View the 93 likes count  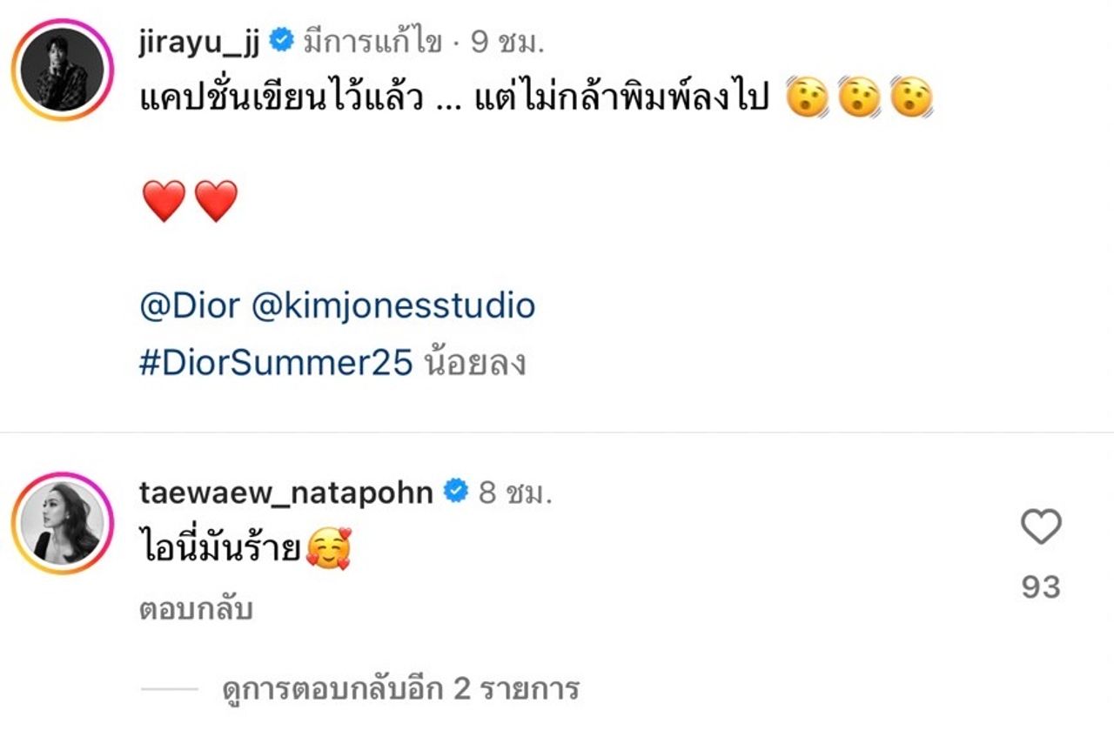point(1041,587)
